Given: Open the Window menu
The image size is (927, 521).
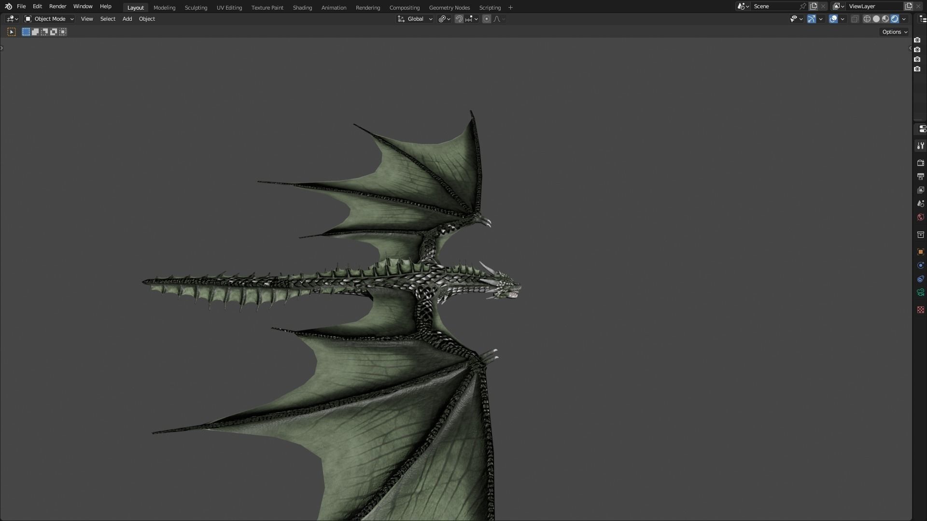Looking at the screenshot, I should [x=83, y=6].
